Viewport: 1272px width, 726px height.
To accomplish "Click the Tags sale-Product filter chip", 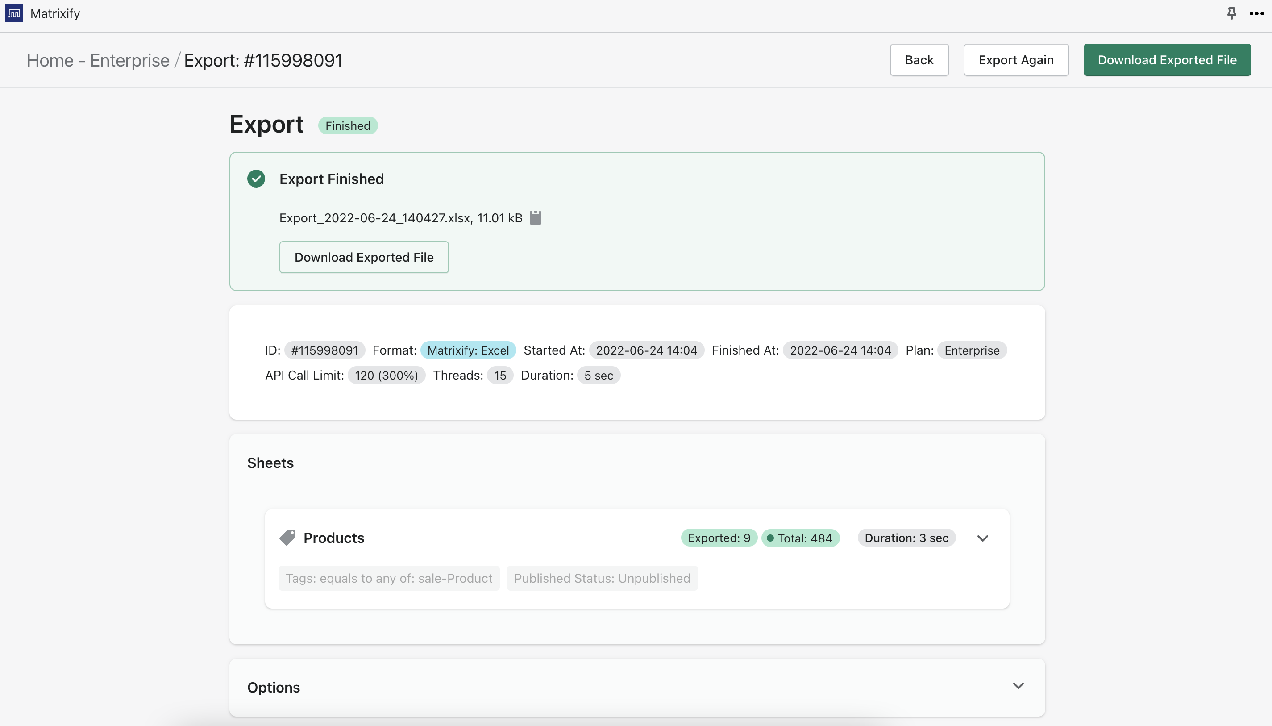I will tap(389, 578).
